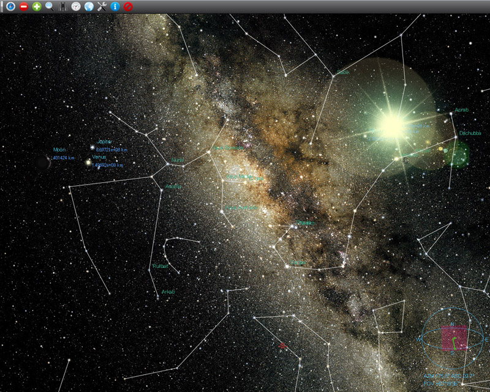
Task: Click the binoculars icon
Action: 63,6
